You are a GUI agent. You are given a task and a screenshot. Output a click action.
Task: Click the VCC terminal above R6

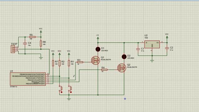pyautogui.click(x=41, y=31)
